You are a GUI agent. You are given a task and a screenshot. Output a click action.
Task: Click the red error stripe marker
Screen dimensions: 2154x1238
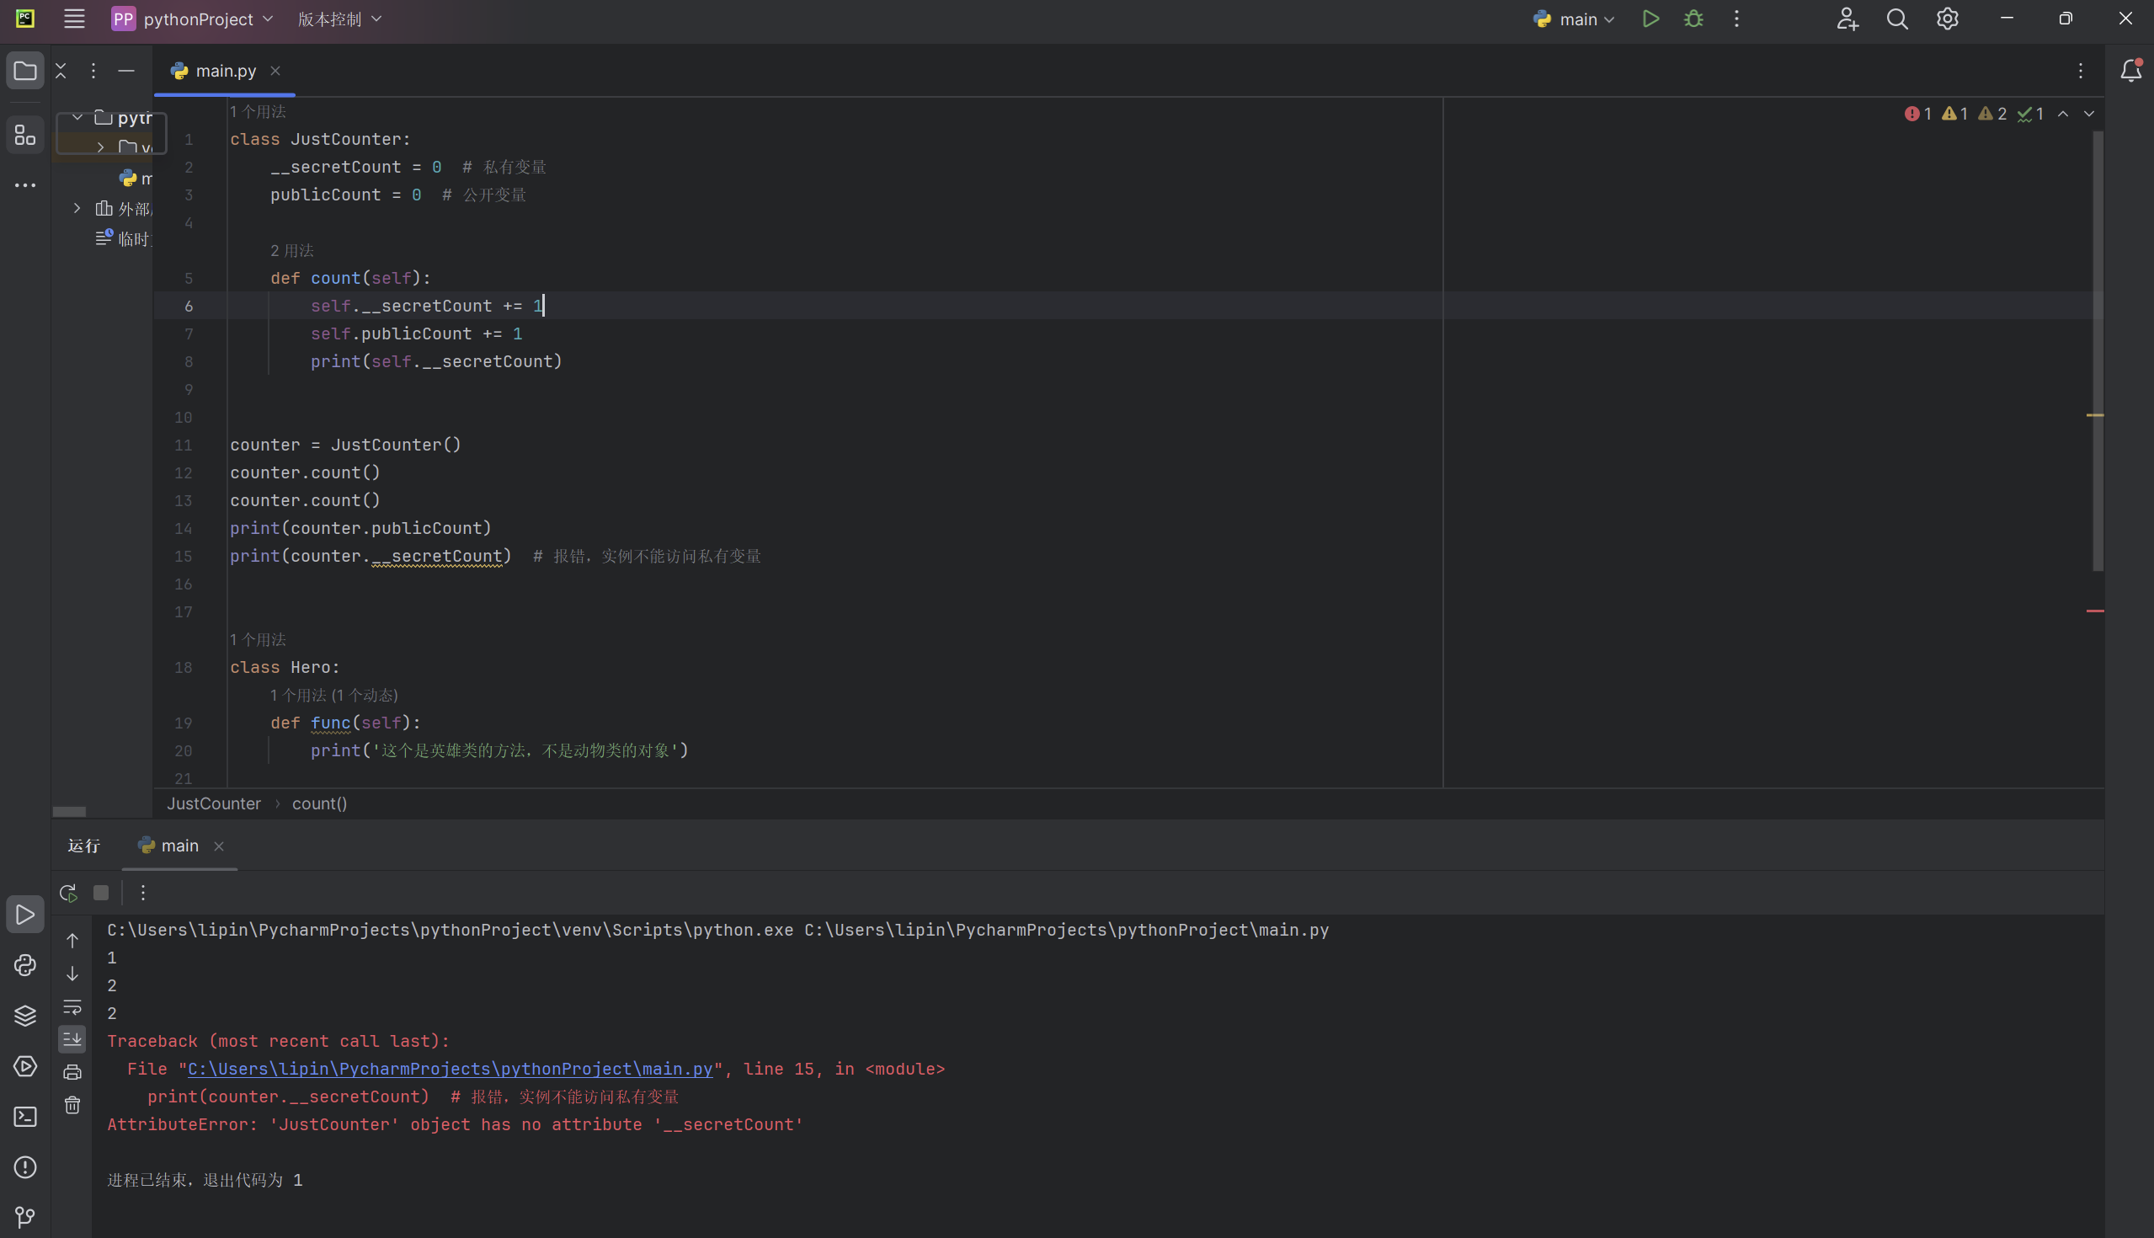[2094, 611]
